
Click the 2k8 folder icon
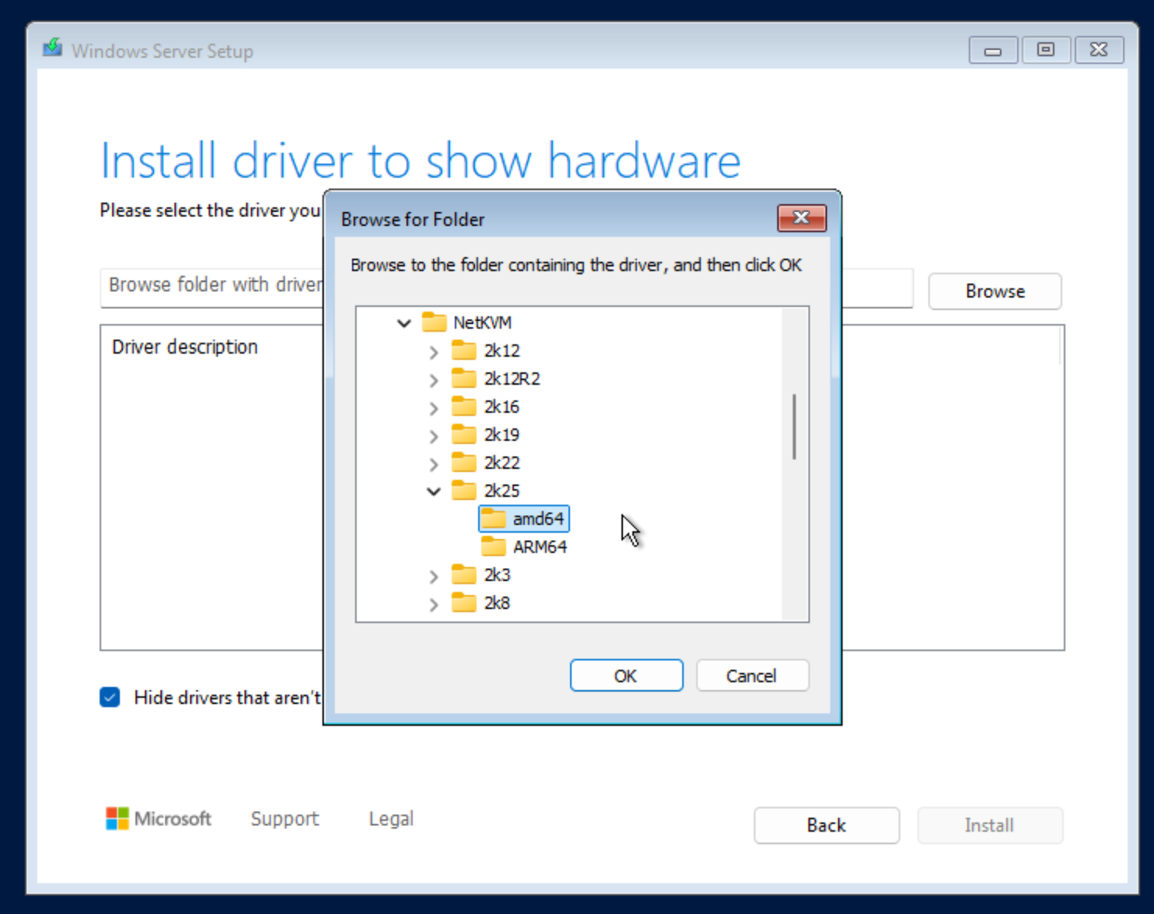(x=463, y=602)
